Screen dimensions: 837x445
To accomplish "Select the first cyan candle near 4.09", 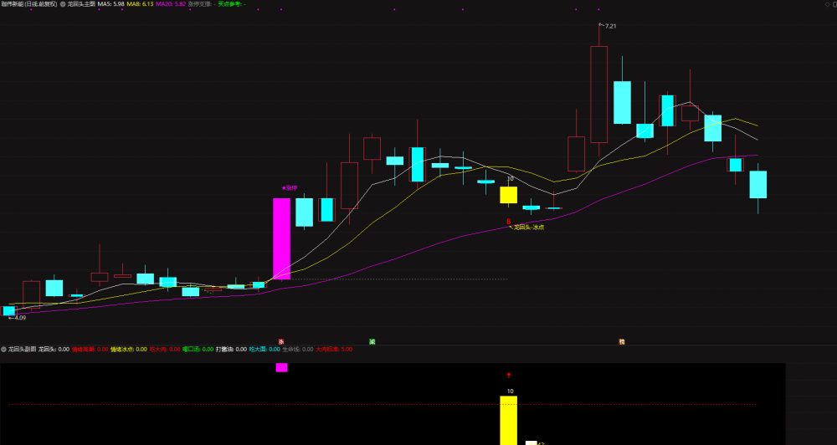I will tap(8, 311).
